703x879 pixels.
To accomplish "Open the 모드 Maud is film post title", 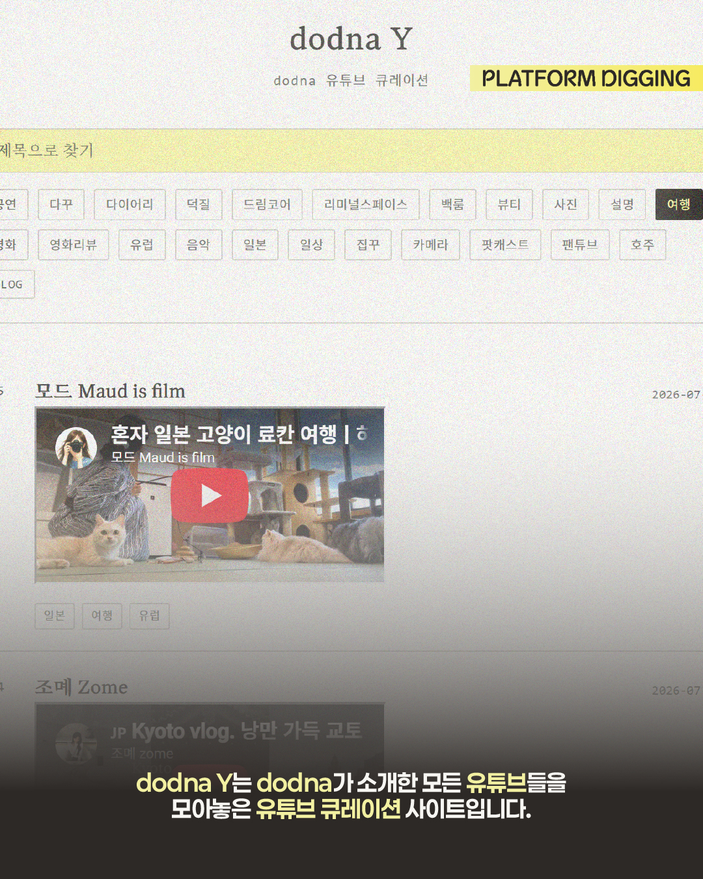I will (x=110, y=391).
